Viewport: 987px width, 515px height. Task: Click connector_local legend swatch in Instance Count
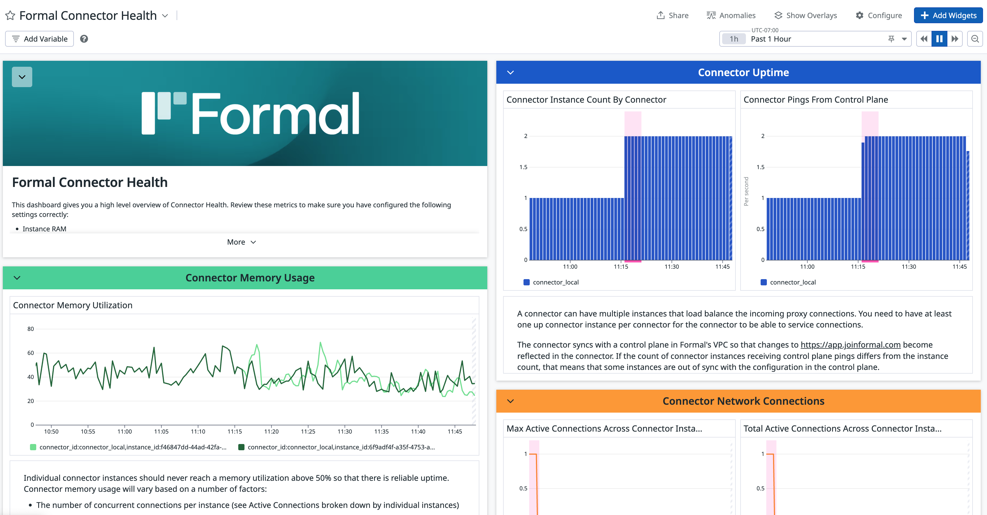pos(526,282)
